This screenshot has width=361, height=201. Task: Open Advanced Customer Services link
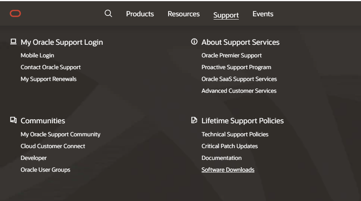pyautogui.click(x=239, y=91)
